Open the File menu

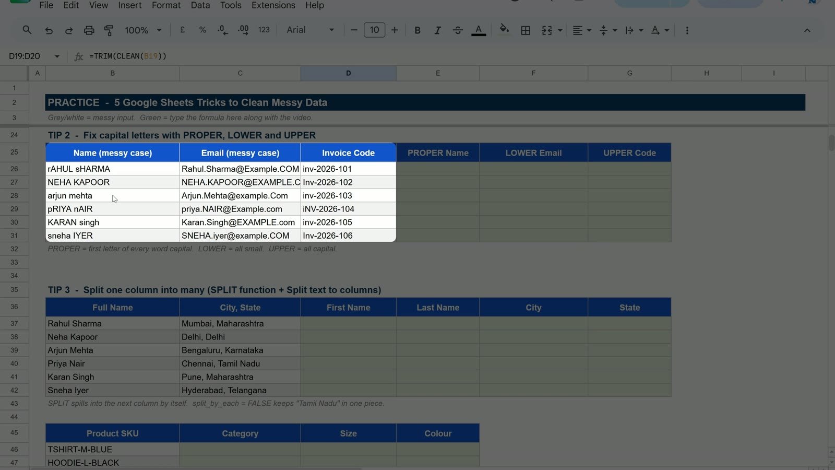pos(46,5)
